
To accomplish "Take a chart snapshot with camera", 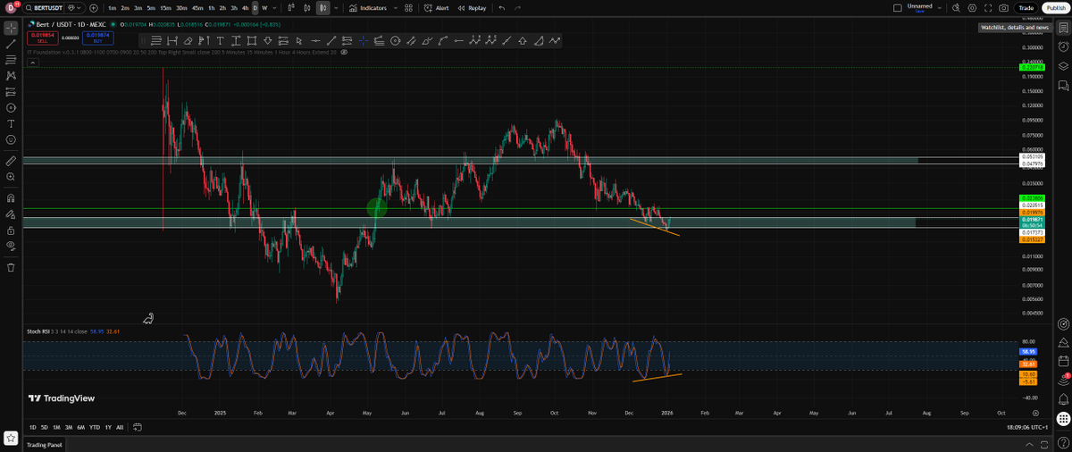I will 1004,8.
